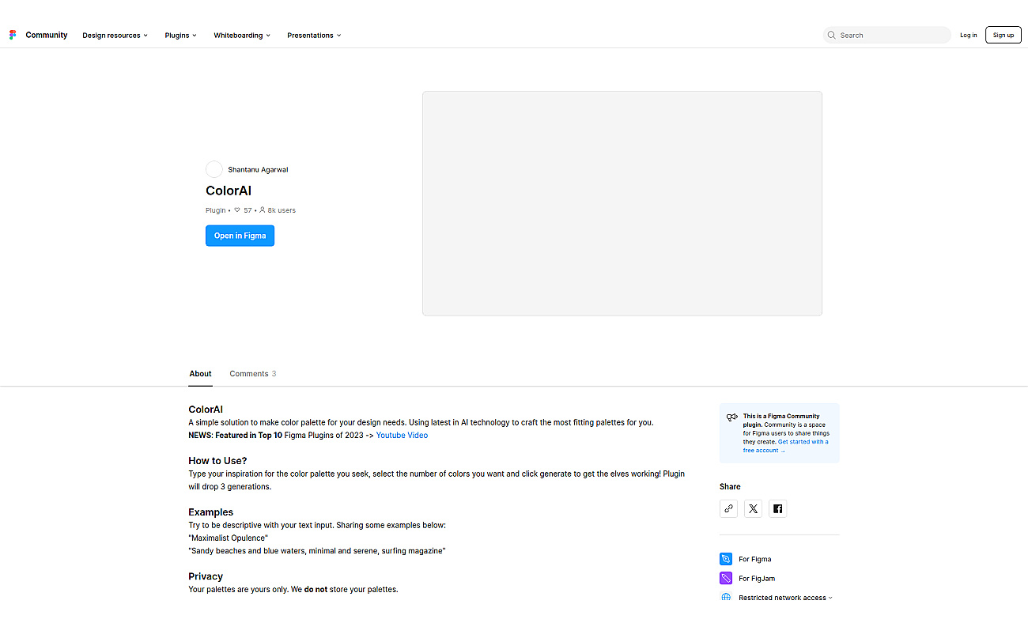The width and height of the screenshot is (1028, 623).
Task: Click the For Figma blue icon
Action: click(x=726, y=559)
